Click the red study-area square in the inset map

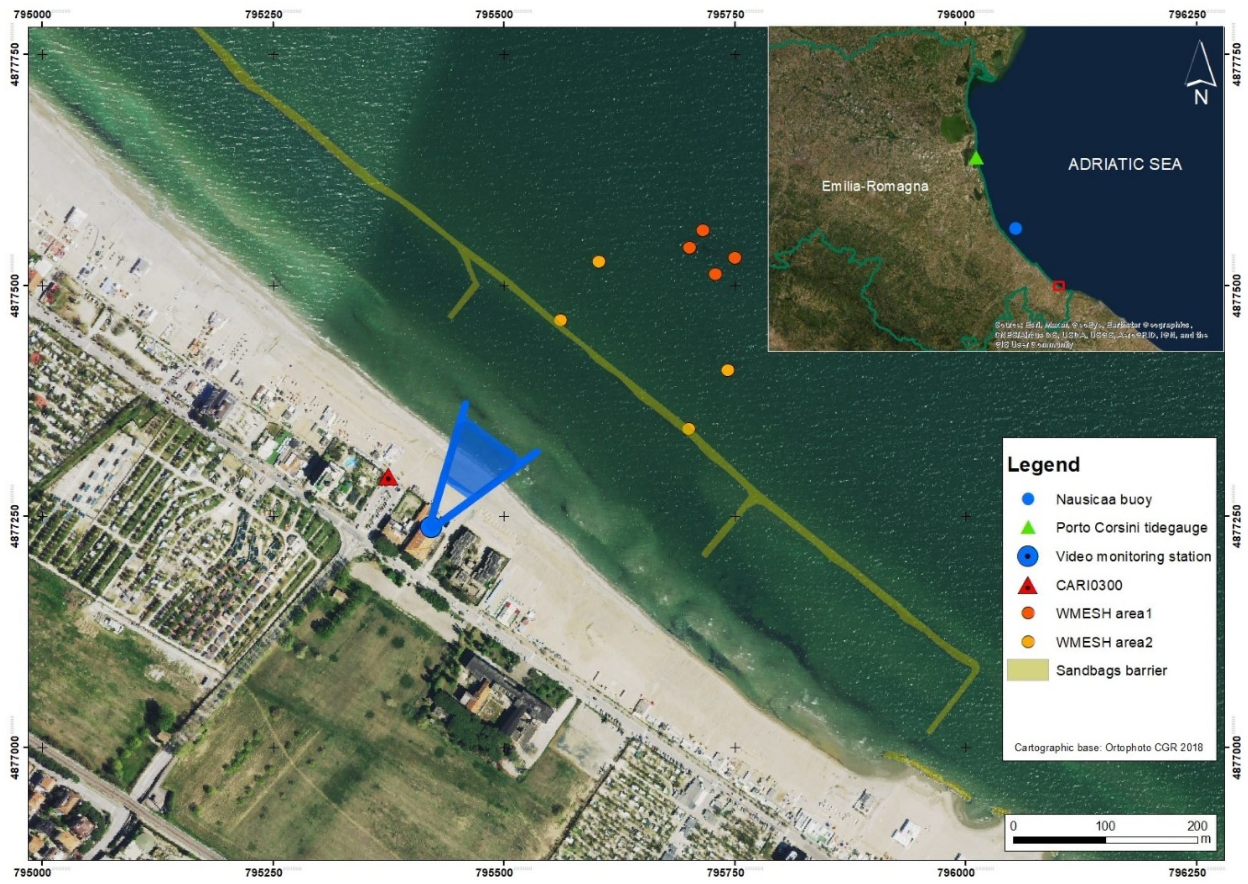(1058, 286)
